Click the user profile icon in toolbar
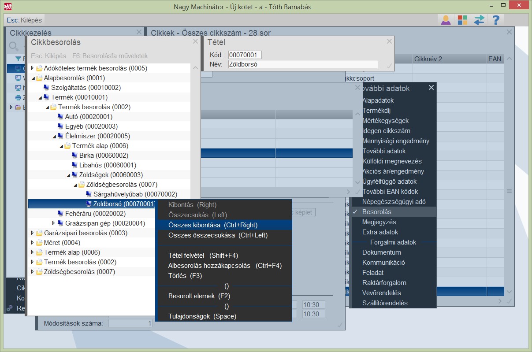Image resolution: width=532 pixels, height=352 pixels. (446, 20)
